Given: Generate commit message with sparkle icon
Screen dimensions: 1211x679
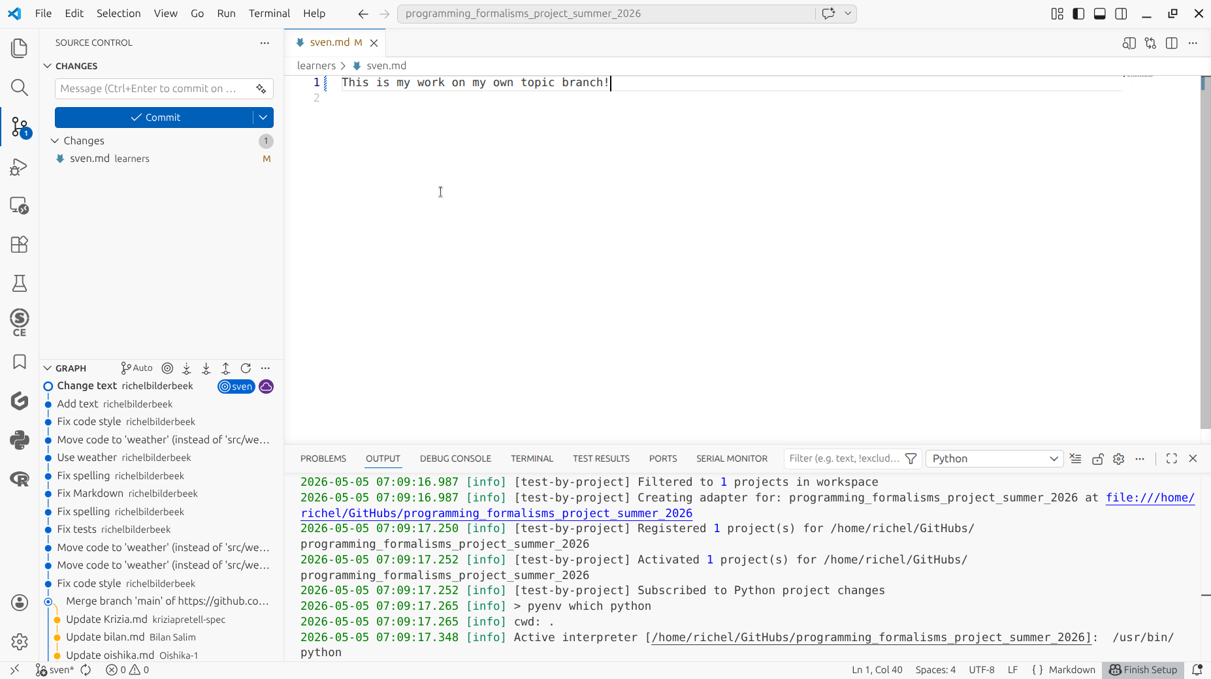Looking at the screenshot, I should pos(261,89).
